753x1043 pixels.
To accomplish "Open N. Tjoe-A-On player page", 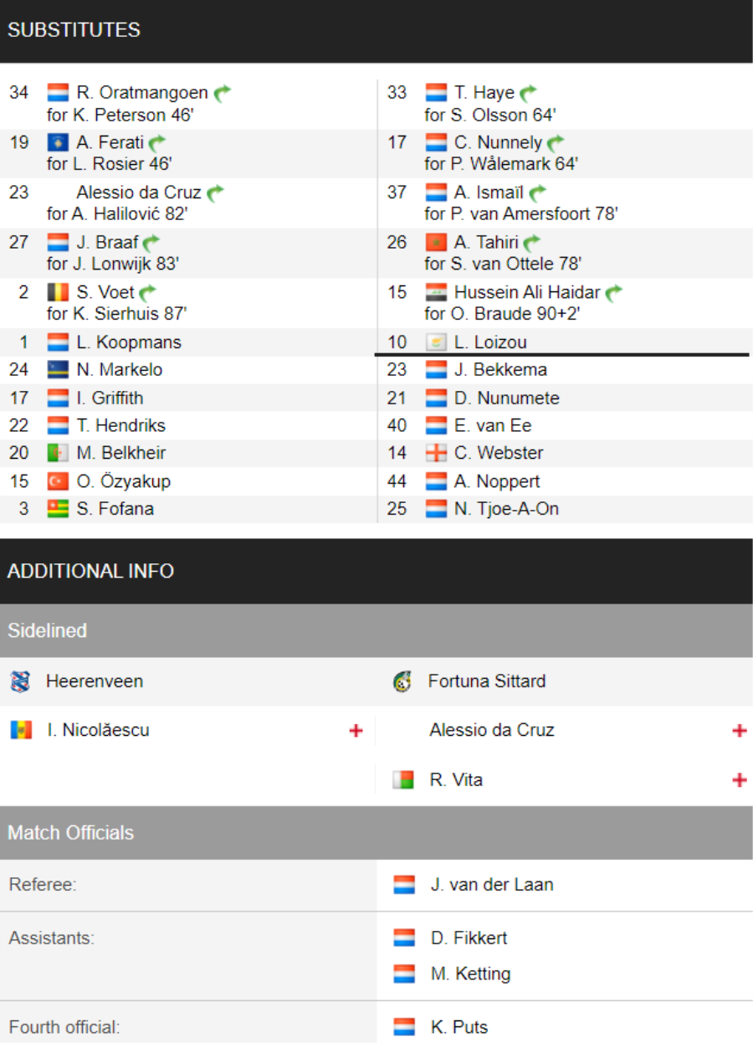I will point(506,509).
